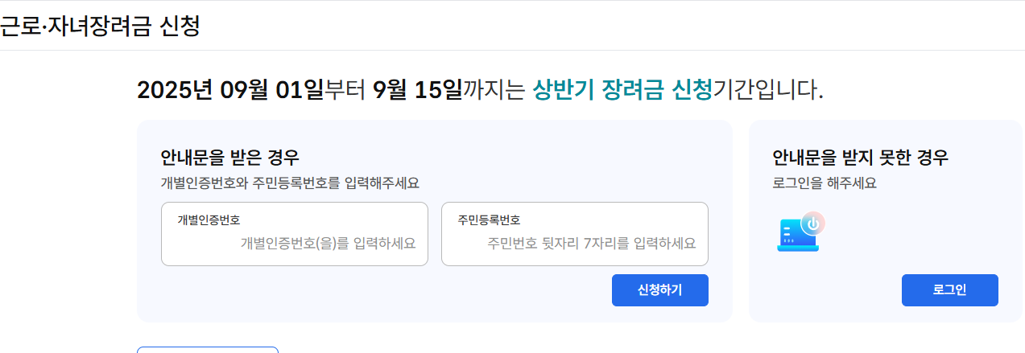Screen dimensions: 1025x353
Task: Click the 주민번호 뒷자리 7자리를 입력하세요 placeholder text
Action: 592,243
